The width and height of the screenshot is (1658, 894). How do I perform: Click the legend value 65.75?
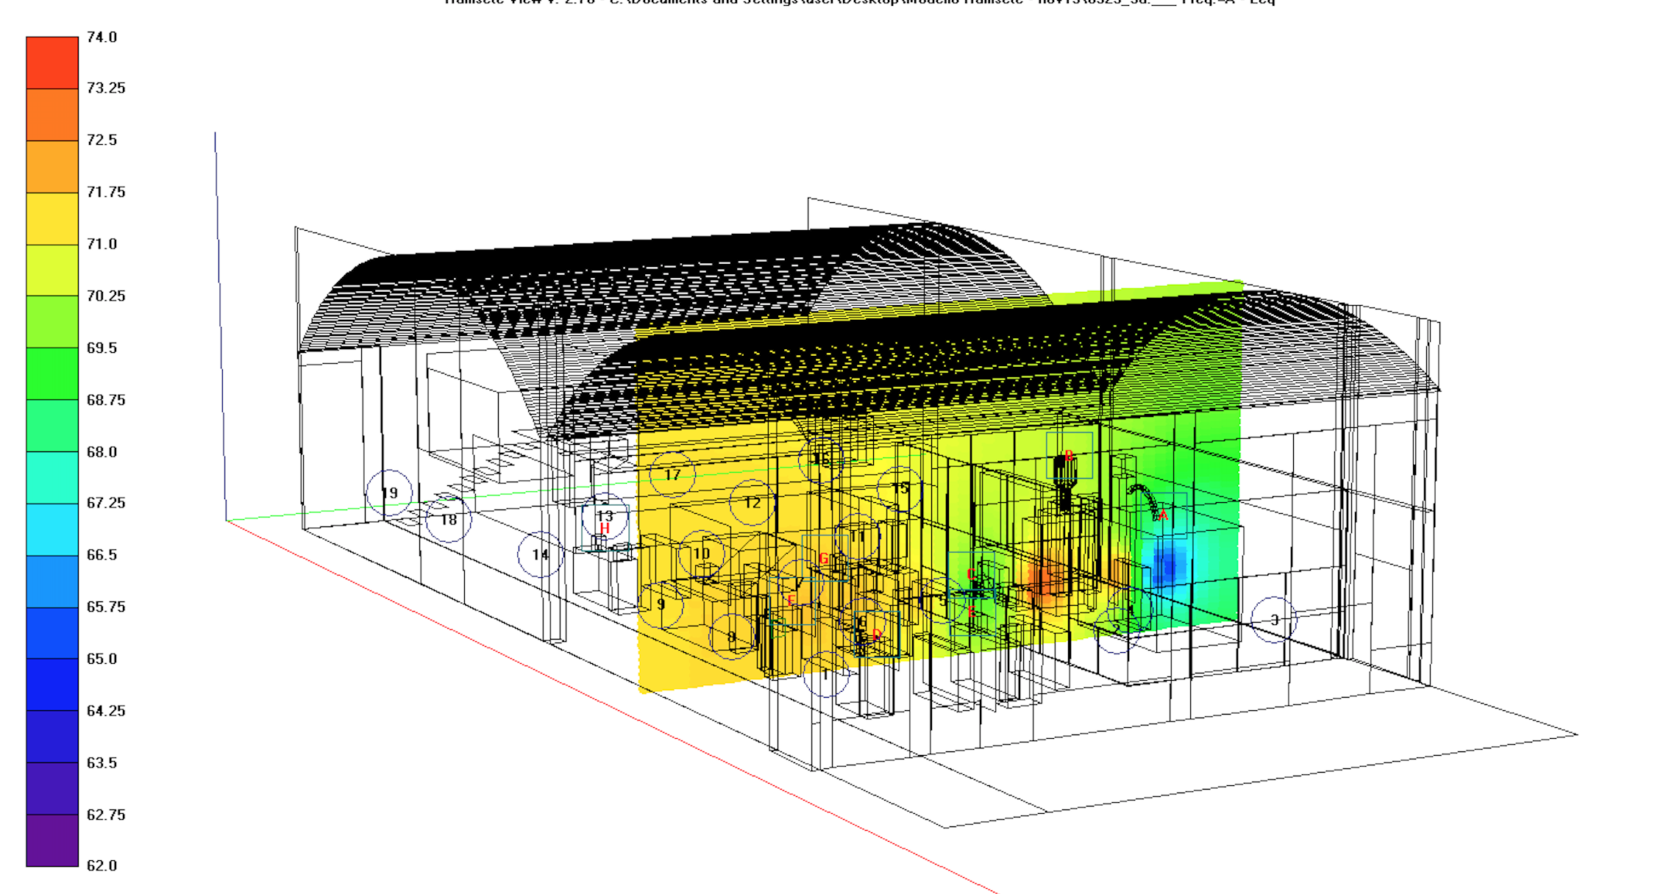click(106, 607)
